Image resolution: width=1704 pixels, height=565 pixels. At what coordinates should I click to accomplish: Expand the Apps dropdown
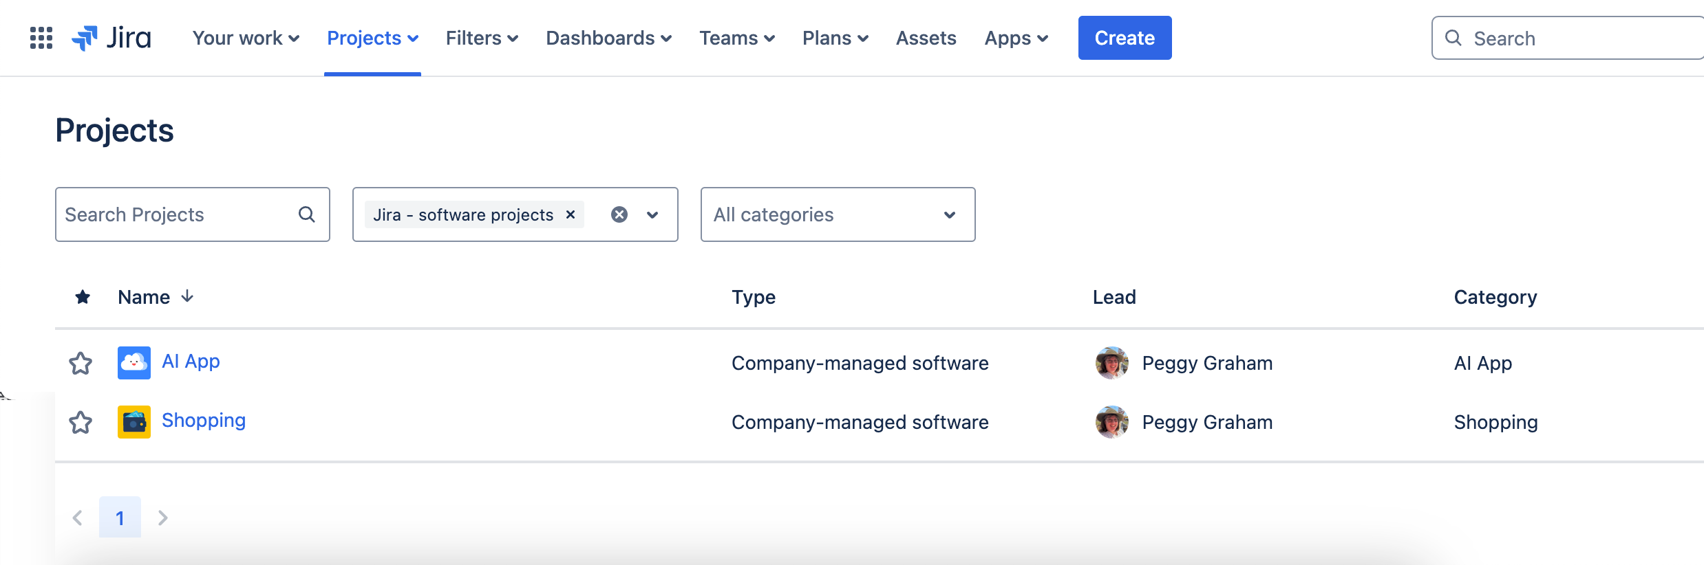tap(1016, 38)
